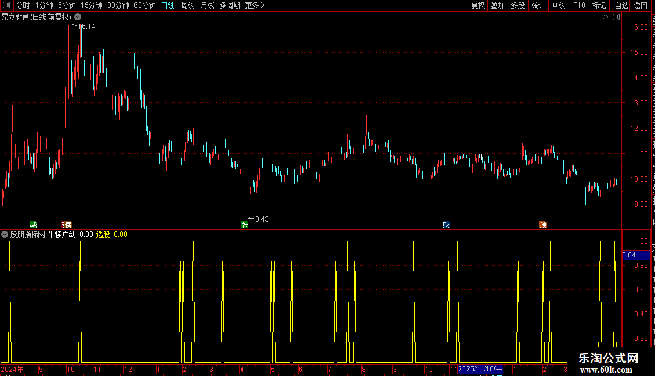This screenshot has width=655, height=376.
Task: Click the blue 财 event marker
Action: [x=446, y=224]
